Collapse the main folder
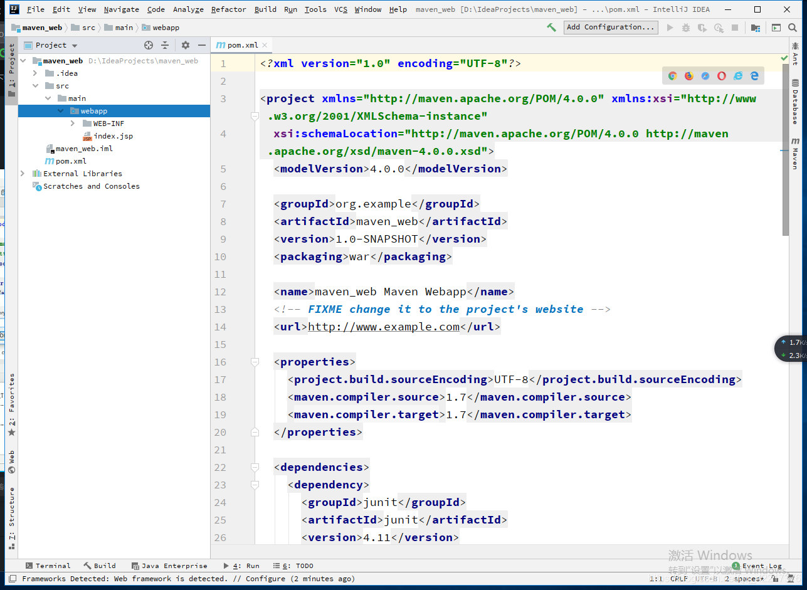 [48, 98]
